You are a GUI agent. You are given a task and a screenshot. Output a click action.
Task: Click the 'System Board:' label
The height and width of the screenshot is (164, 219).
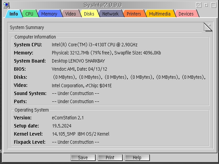pyautogui.click(x=30, y=61)
